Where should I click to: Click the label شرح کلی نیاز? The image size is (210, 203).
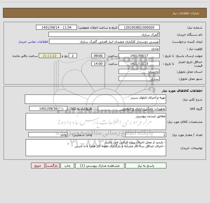coord(193,99)
